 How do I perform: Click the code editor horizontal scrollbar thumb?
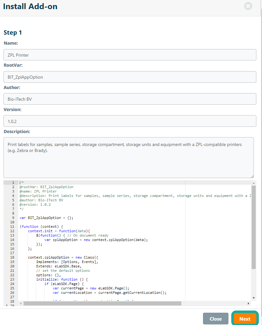(102, 303)
